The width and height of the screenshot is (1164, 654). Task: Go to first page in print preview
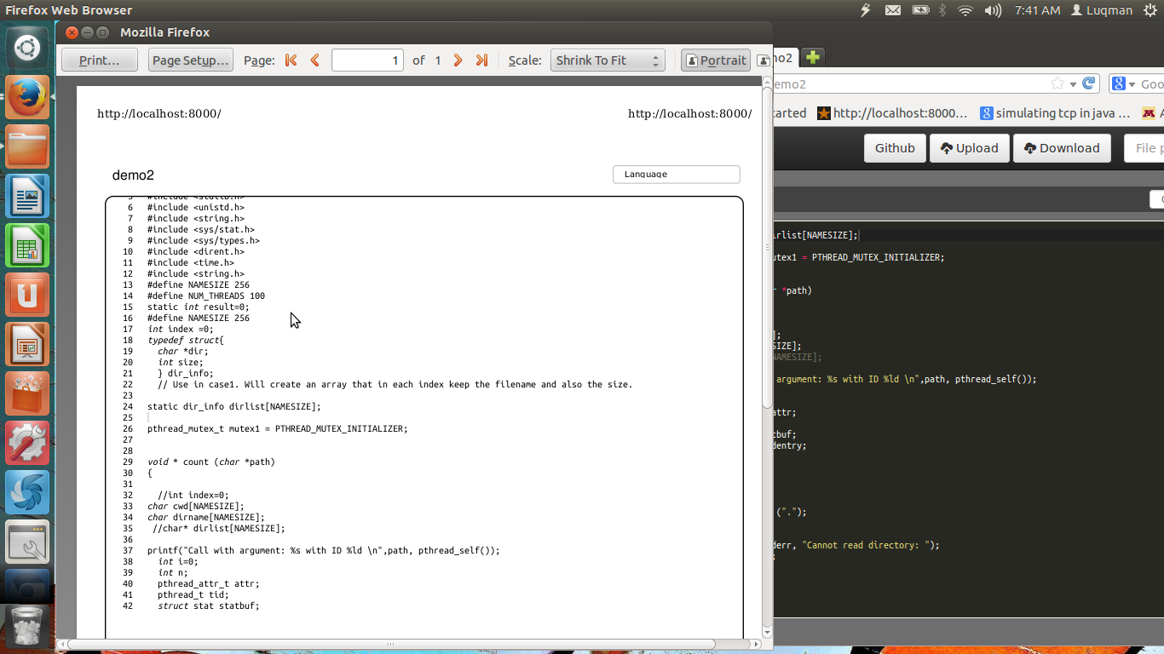coord(291,60)
